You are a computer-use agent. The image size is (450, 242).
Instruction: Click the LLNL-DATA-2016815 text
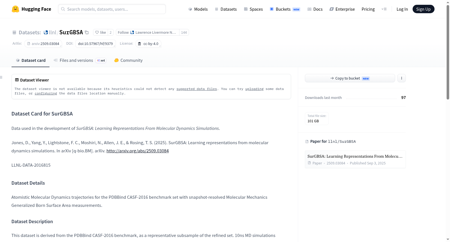[x=31, y=165]
